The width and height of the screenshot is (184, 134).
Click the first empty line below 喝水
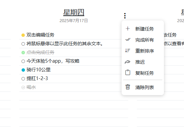(74, 96)
